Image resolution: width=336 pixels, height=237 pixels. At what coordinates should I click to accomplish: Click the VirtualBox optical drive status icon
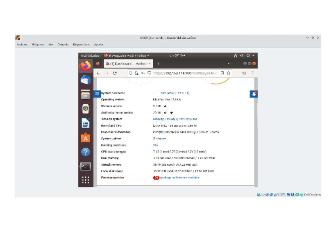click(263, 194)
